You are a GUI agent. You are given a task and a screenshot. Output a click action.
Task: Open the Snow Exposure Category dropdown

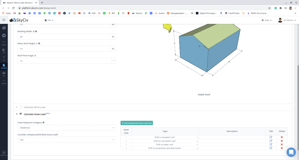pos(67,128)
